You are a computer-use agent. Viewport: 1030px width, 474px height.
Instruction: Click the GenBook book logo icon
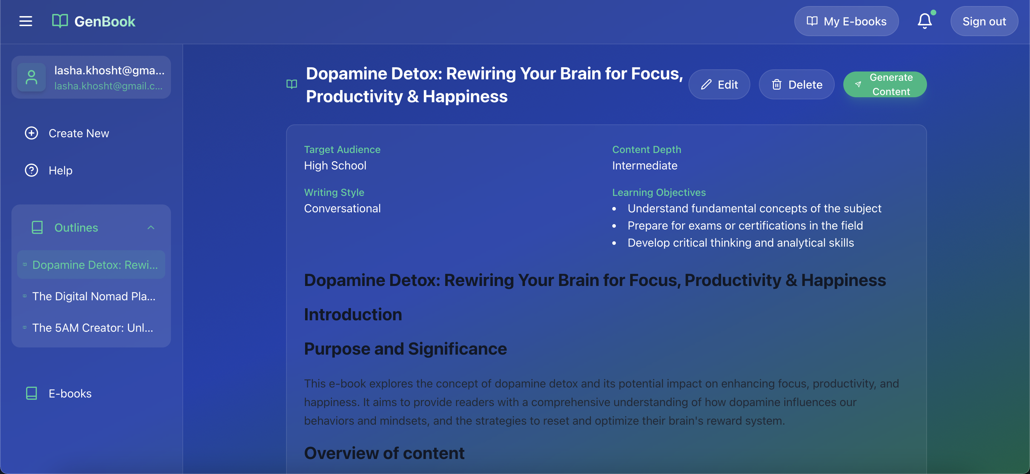60,21
